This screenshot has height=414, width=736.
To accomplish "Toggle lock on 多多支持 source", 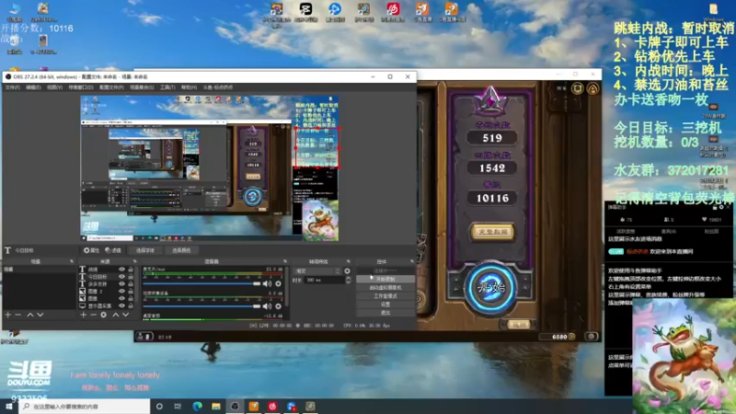I will click(131, 284).
